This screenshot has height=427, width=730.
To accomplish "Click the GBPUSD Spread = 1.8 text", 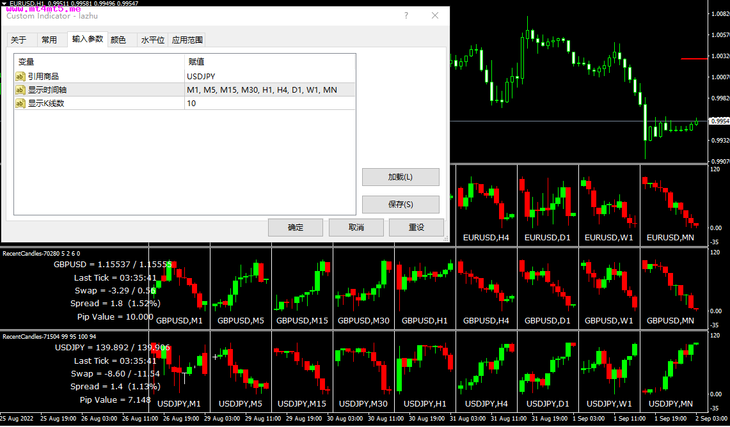I will 115,303.
